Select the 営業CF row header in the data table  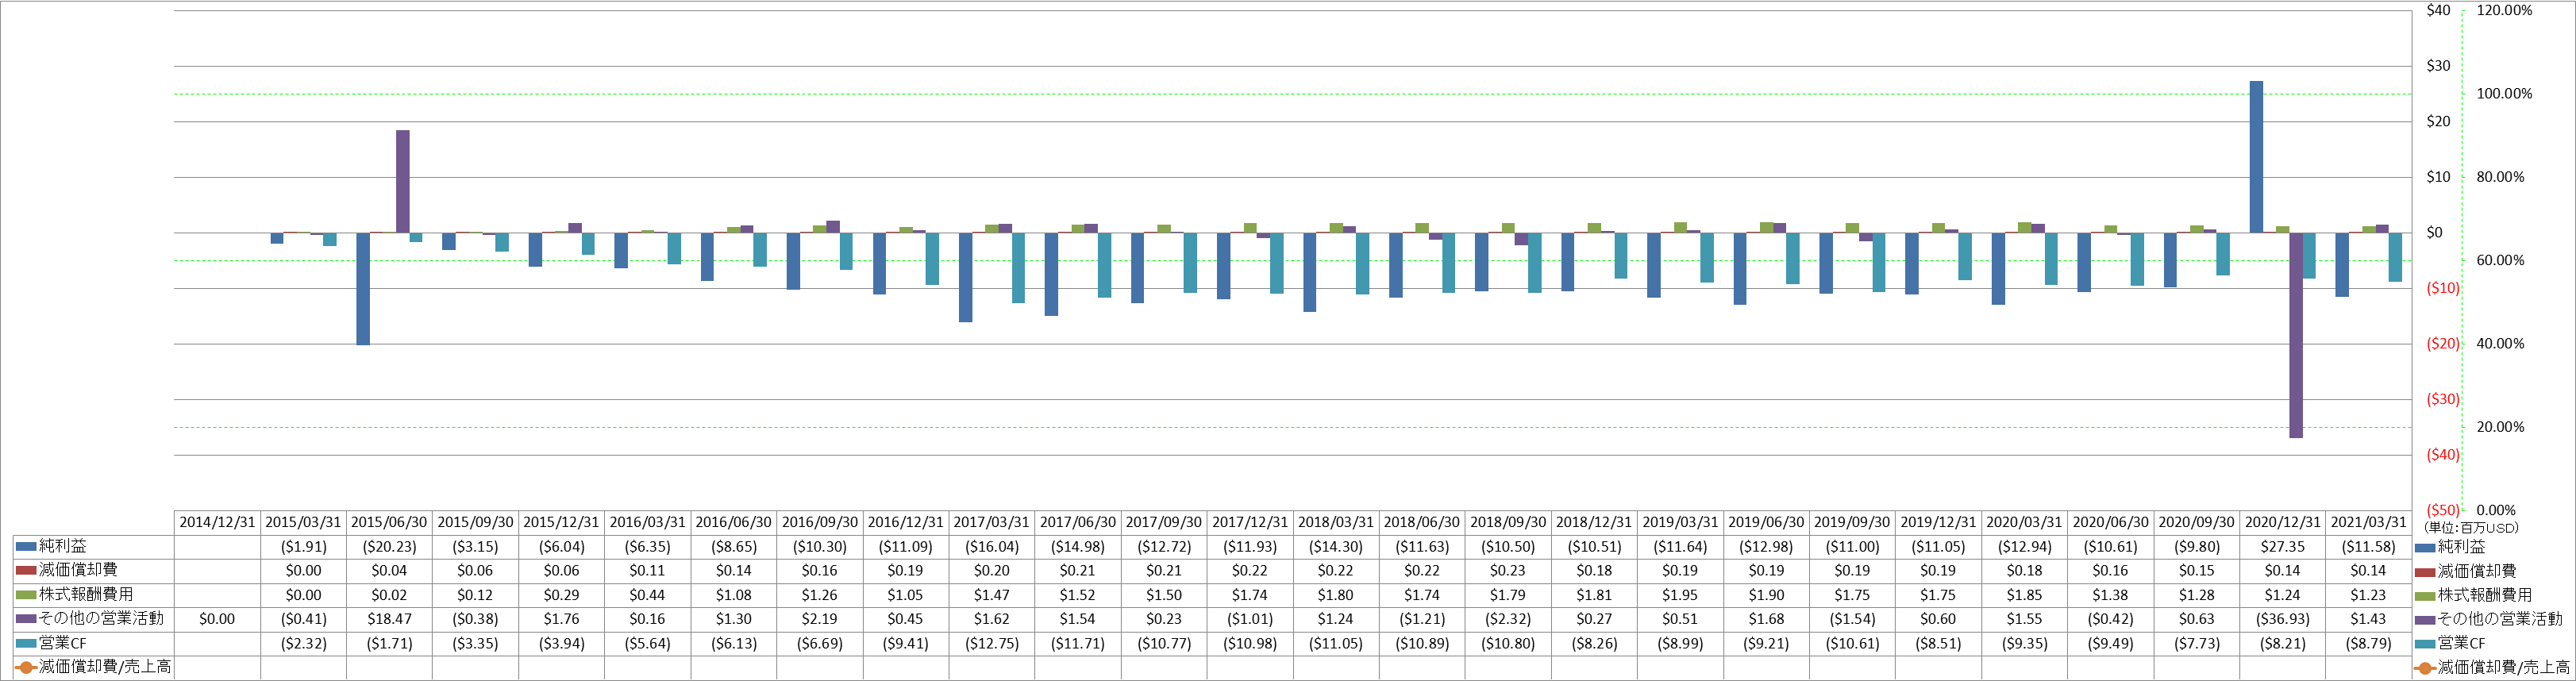pos(93,643)
